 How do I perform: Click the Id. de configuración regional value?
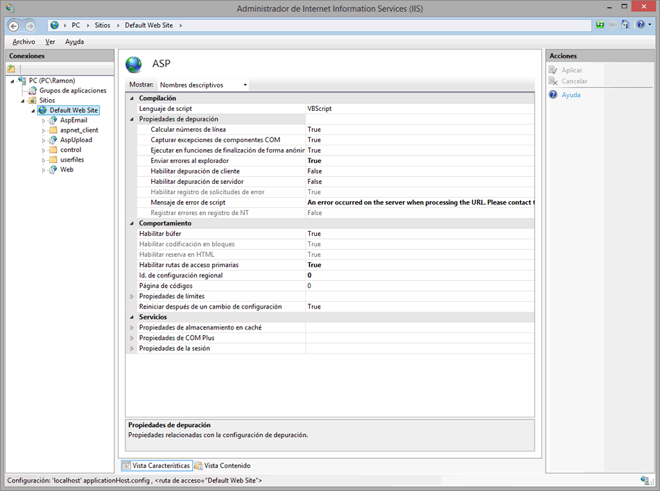click(x=420, y=275)
